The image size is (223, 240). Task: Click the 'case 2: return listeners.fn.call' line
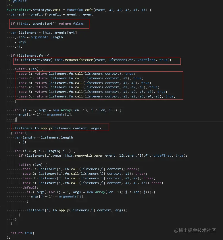(x=81, y=78)
